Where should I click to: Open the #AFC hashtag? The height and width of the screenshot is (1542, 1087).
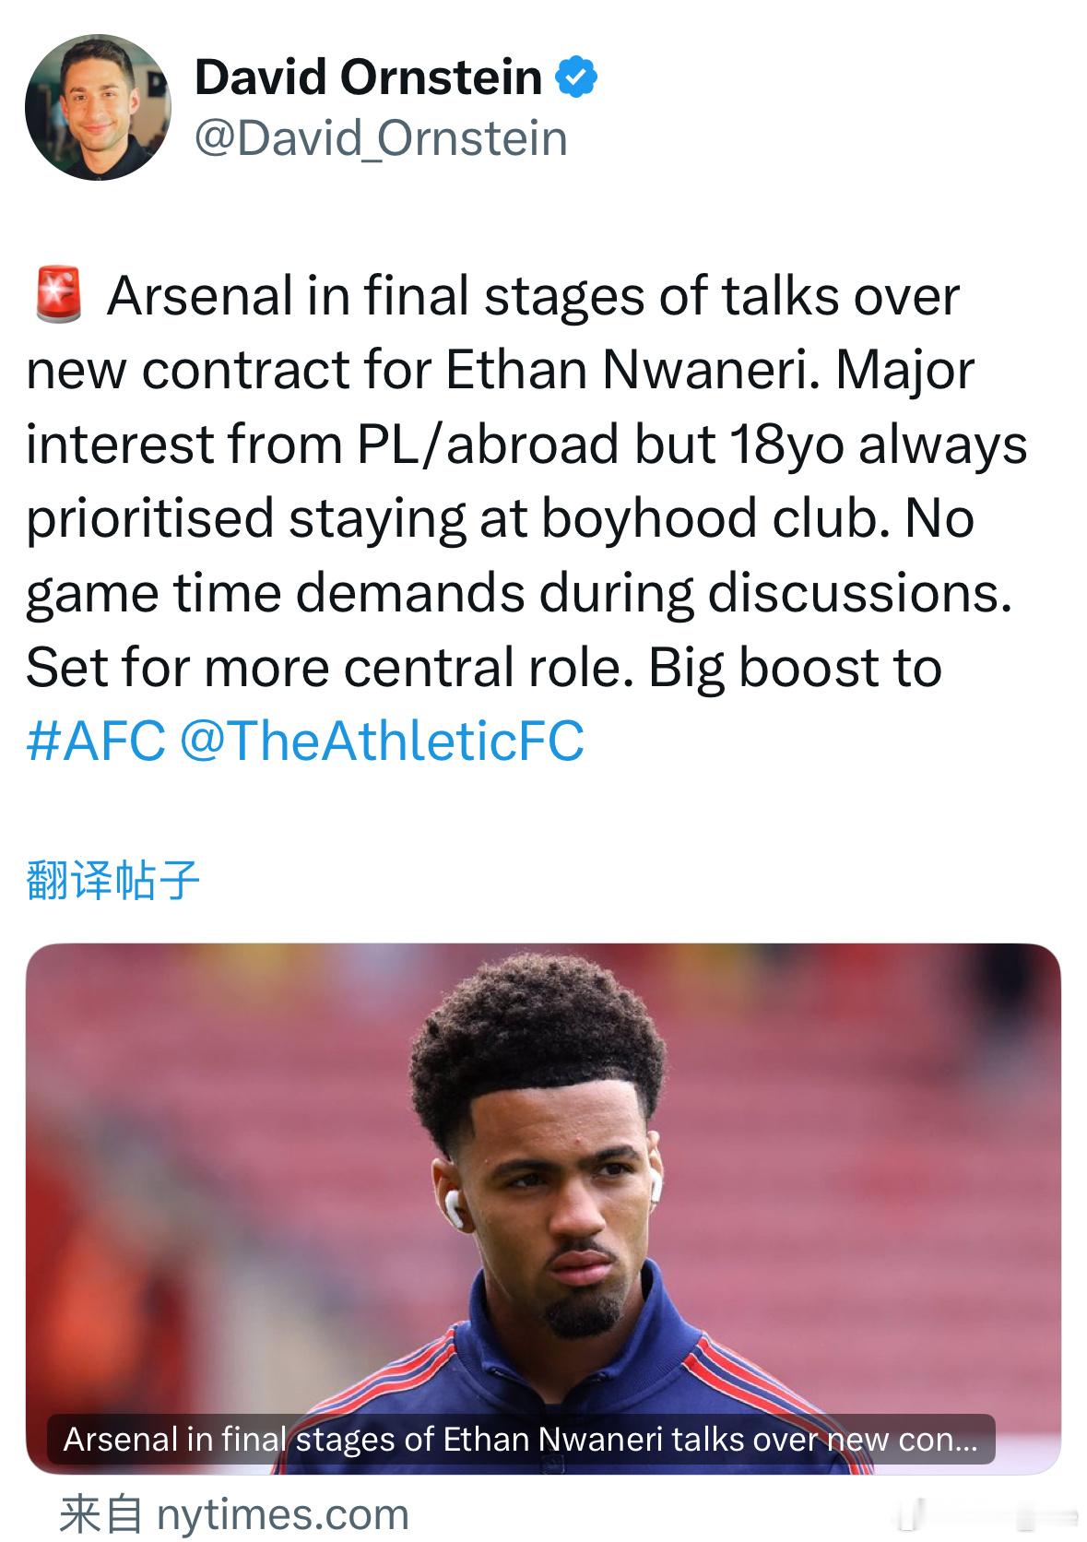(x=96, y=741)
